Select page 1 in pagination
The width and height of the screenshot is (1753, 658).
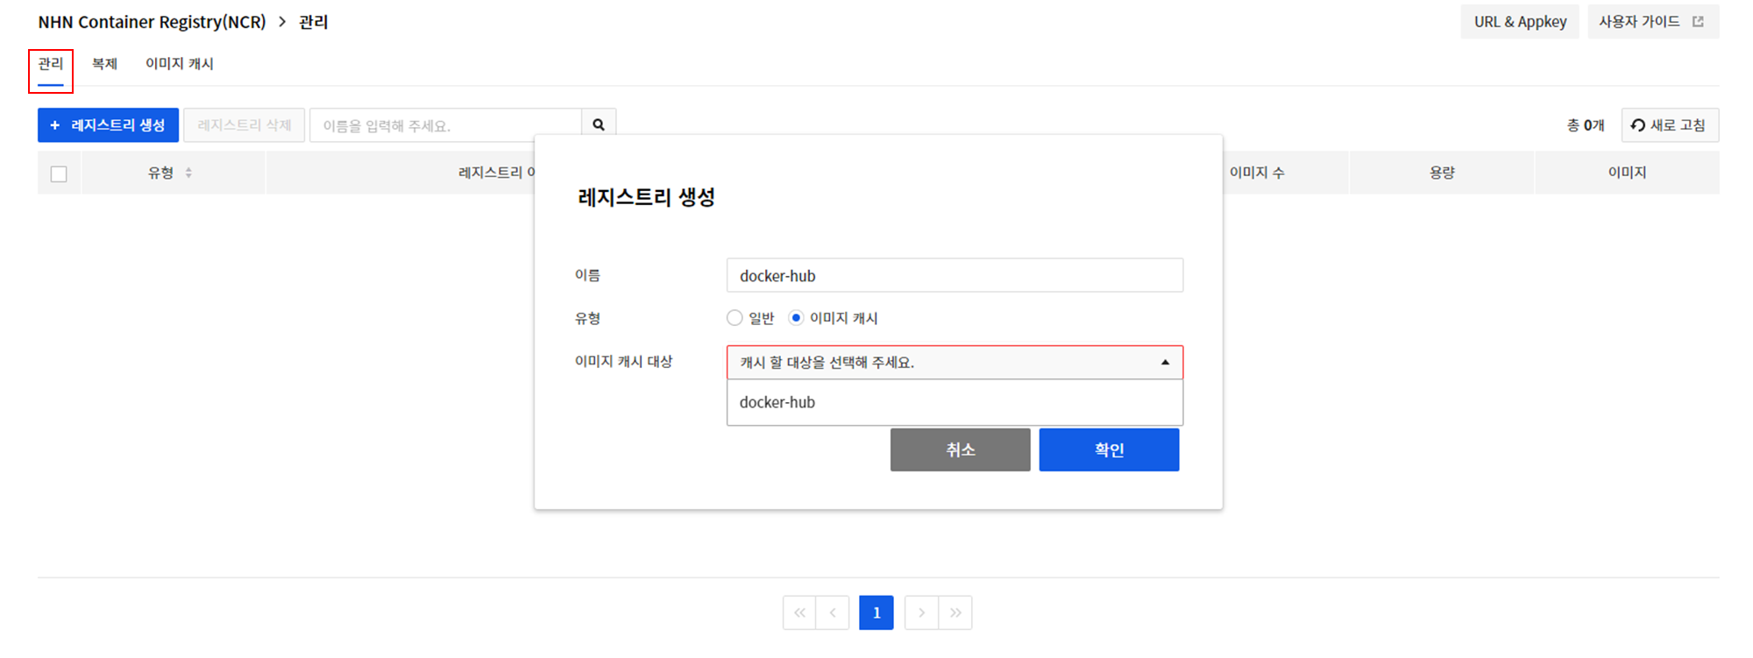[876, 613]
